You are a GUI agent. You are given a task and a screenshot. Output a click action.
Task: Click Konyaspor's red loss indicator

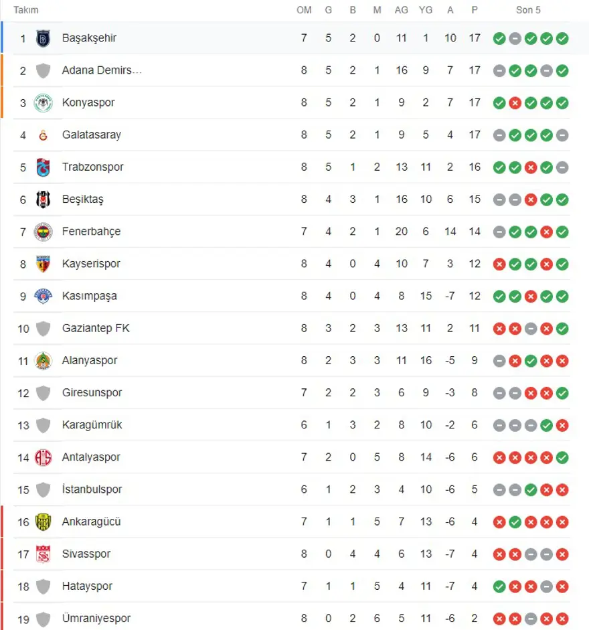[x=515, y=103]
